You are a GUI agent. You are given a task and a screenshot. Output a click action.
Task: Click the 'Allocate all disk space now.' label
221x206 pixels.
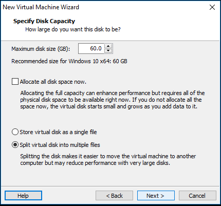point(53,82)
